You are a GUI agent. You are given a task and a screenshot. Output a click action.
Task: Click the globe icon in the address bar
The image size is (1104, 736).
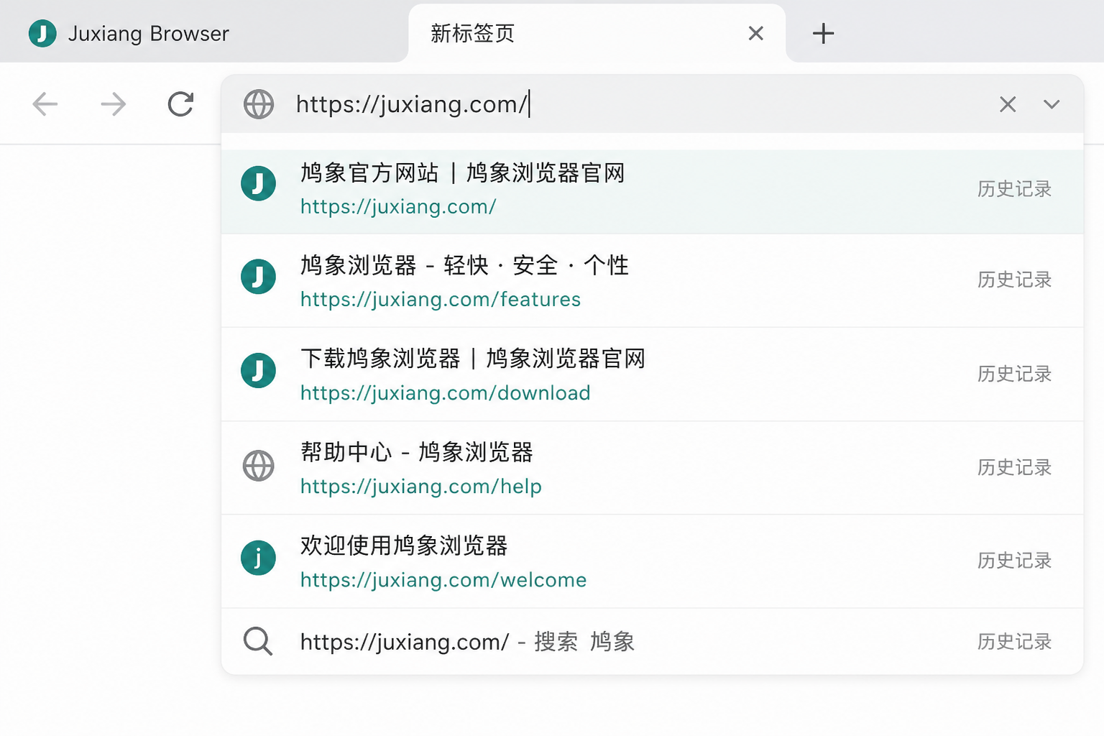[x=259, y=104]
